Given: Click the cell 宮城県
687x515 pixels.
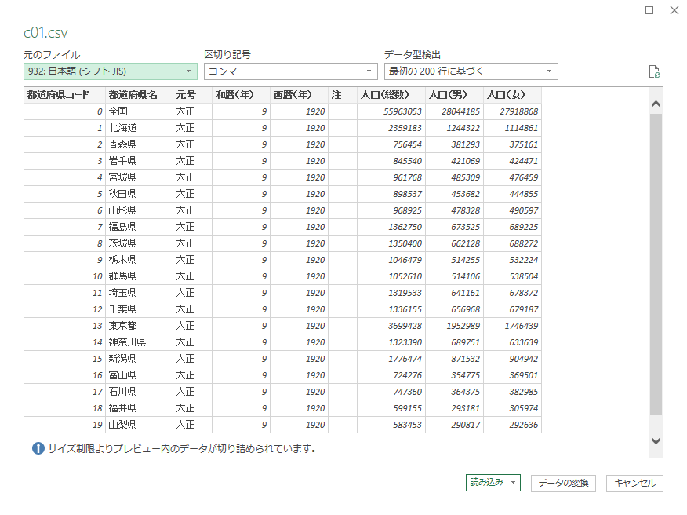Looking at the screenshot, I should tap(139, 177).
